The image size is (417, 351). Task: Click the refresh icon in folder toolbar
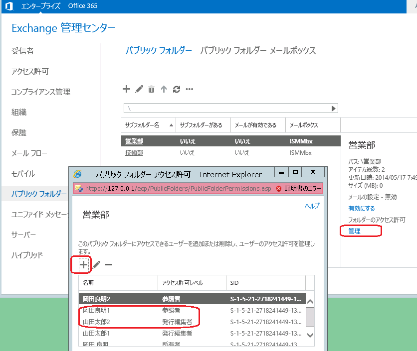[x=176, y=90]
